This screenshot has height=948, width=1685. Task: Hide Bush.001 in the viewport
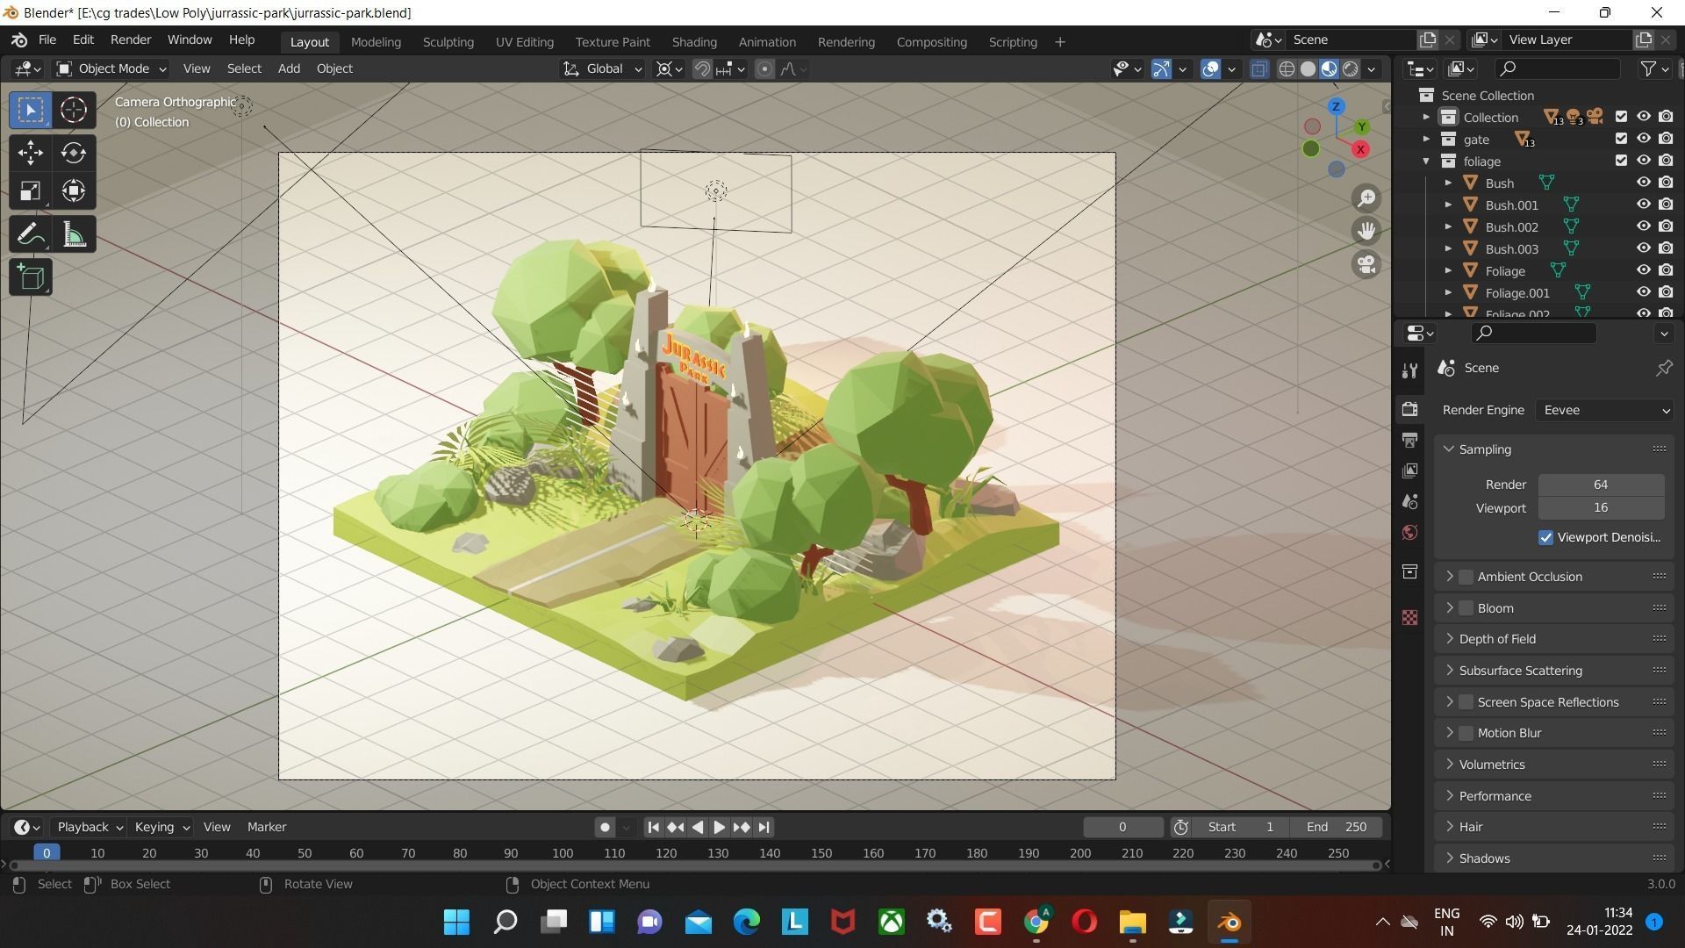pyautogui.click(x=1644, y=205)
